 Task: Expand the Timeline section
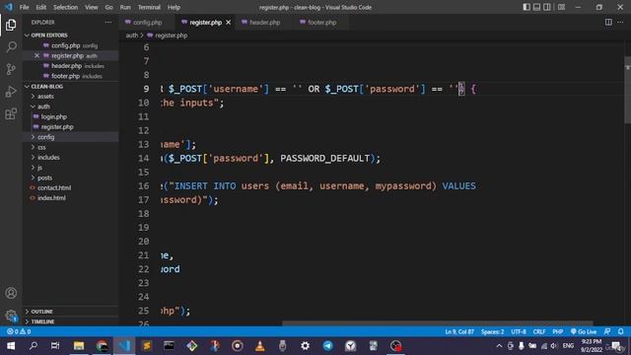tap(70, 321)
